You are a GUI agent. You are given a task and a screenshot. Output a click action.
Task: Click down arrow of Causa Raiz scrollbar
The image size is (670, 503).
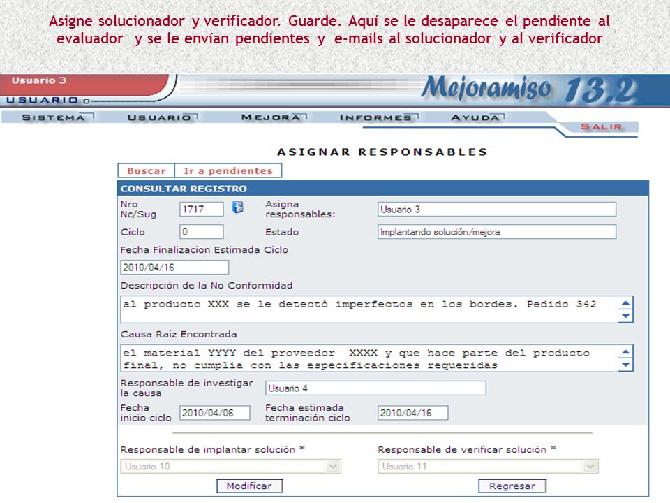pyautogui.click(x=625, y=365)
